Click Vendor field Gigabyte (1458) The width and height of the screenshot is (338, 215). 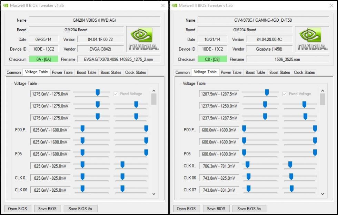tap(269, 49)
